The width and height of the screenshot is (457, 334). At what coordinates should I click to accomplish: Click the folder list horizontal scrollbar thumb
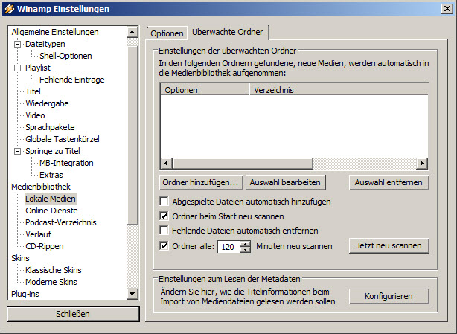(x=243, y=164)
